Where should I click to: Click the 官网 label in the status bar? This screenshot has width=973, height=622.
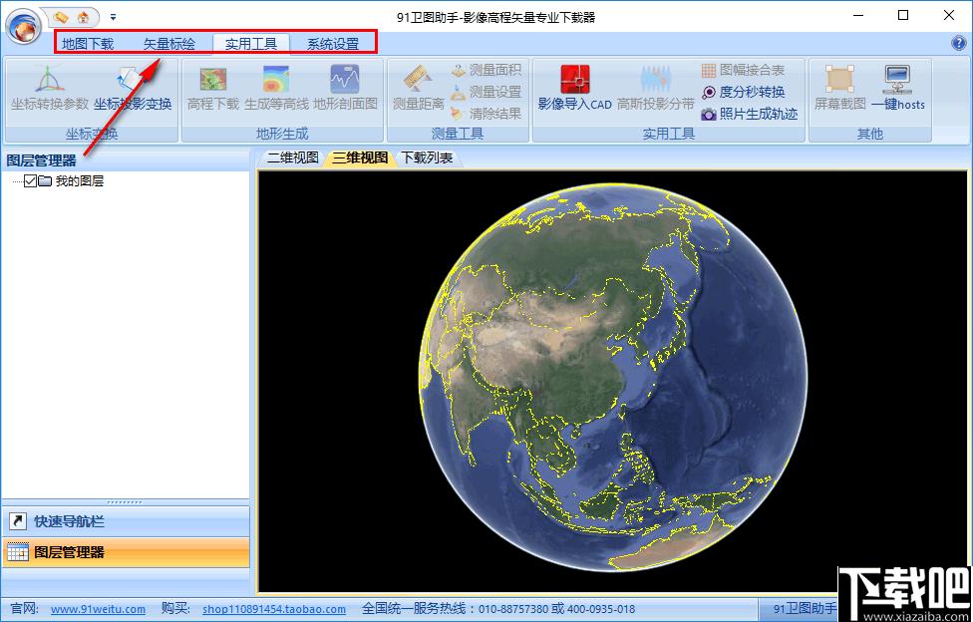click(x=26, y=609)
